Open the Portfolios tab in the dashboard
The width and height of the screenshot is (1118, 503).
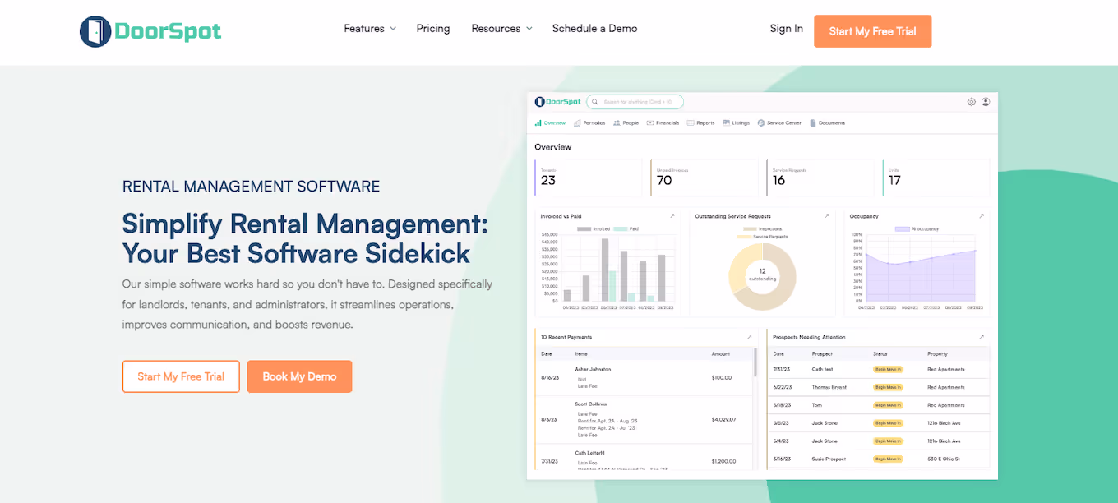tap(589, 122)
